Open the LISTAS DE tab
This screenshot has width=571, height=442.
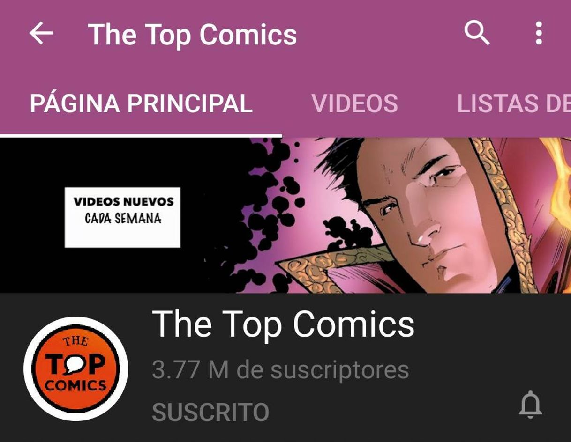pos(514,103)
